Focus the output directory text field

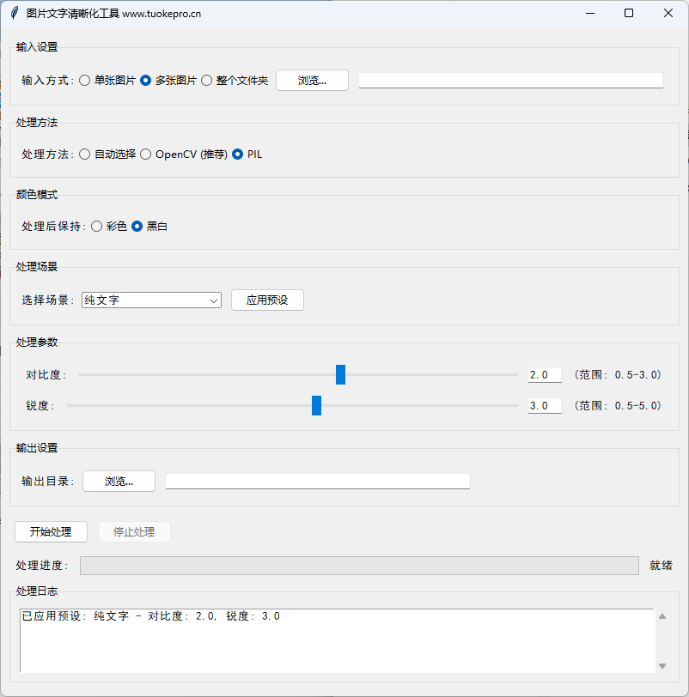[318, 482]
